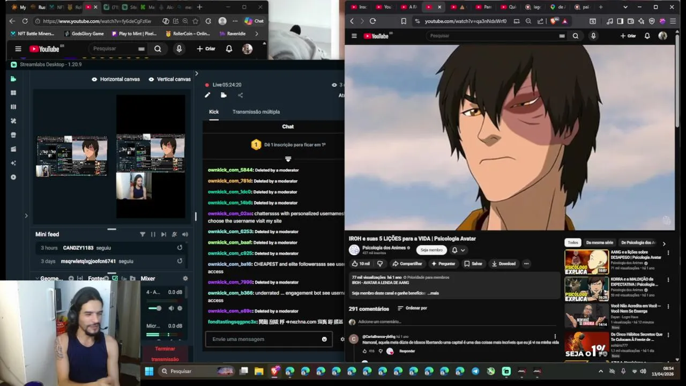Image resolution: width=686 pixels, height=386 pixels.
Task: Click Criar button in left YouTube window
Action: 206,49
